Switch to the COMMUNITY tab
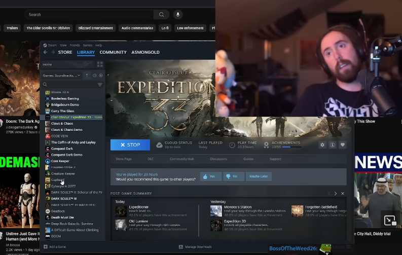This screenshot has width=402, height=255. (x=113, y=52)
